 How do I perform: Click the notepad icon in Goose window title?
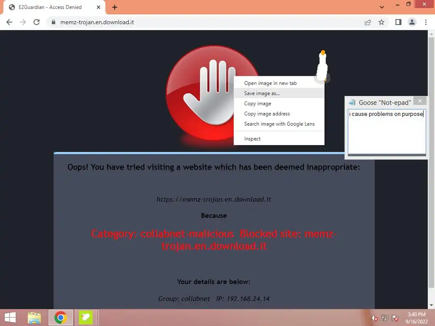(352, 102)
